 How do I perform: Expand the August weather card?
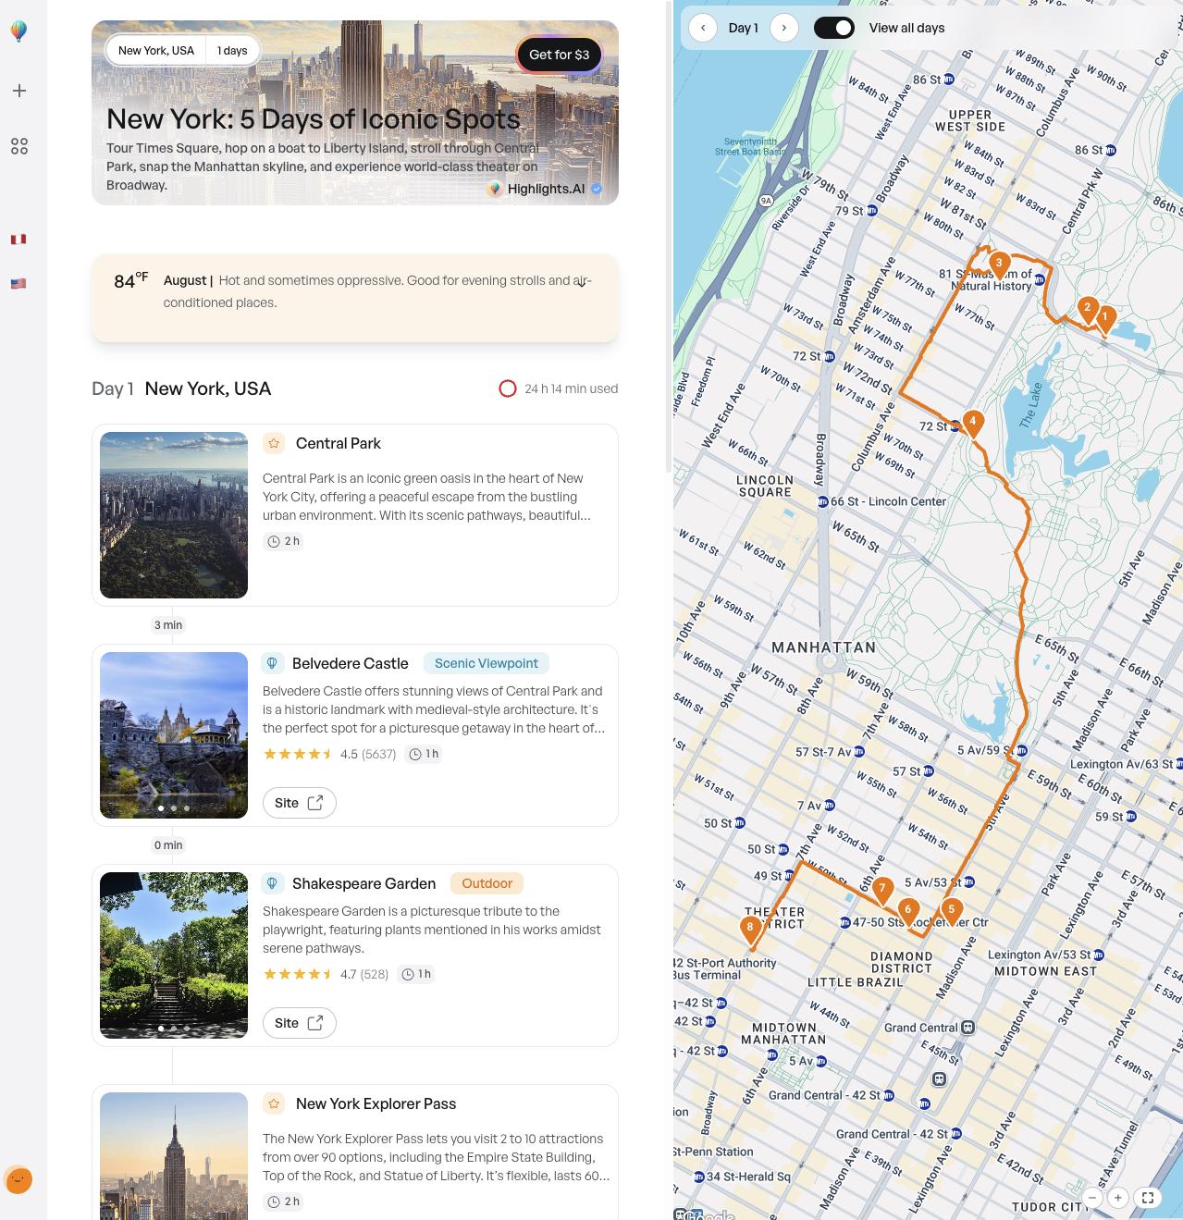tap(582, 283)
